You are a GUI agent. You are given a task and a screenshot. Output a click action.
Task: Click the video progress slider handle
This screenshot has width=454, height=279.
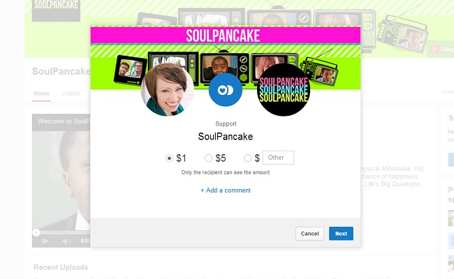[36, 232]
